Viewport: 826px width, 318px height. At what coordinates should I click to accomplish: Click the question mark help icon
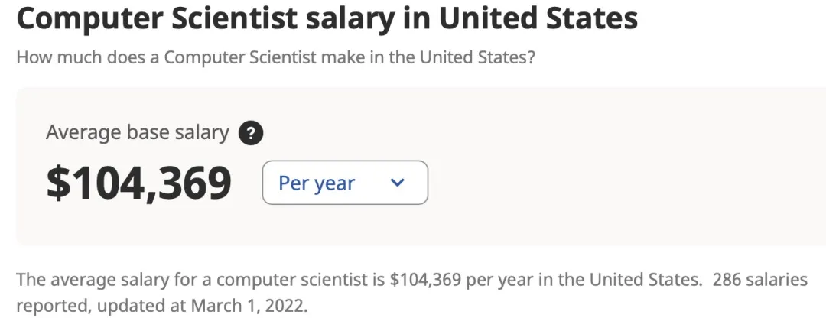[251, 133]
